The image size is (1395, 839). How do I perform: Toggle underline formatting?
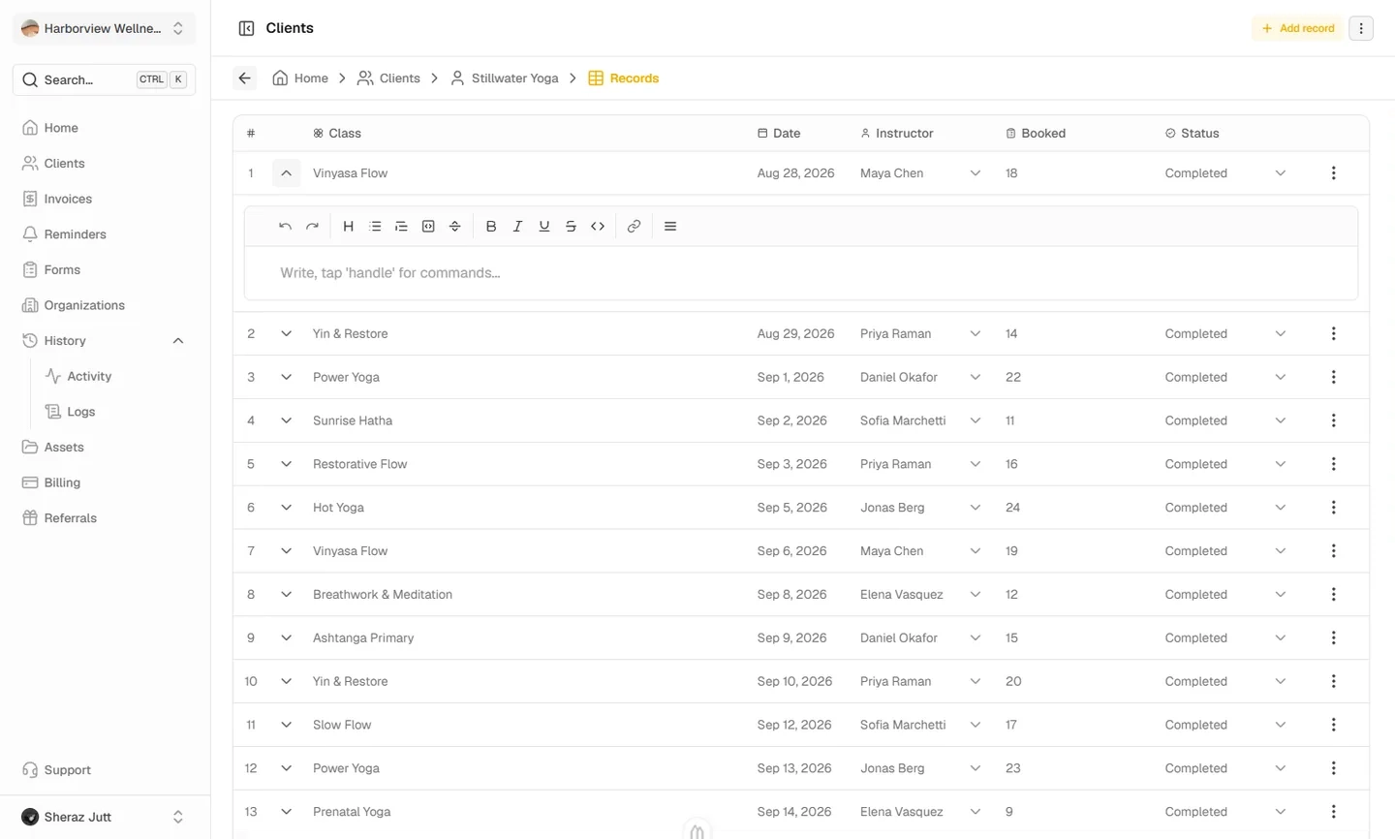click(x=544, y=227)
